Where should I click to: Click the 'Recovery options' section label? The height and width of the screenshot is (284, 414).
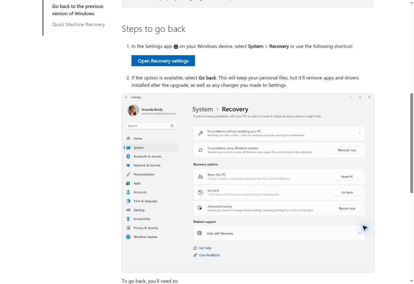(205, 164)
